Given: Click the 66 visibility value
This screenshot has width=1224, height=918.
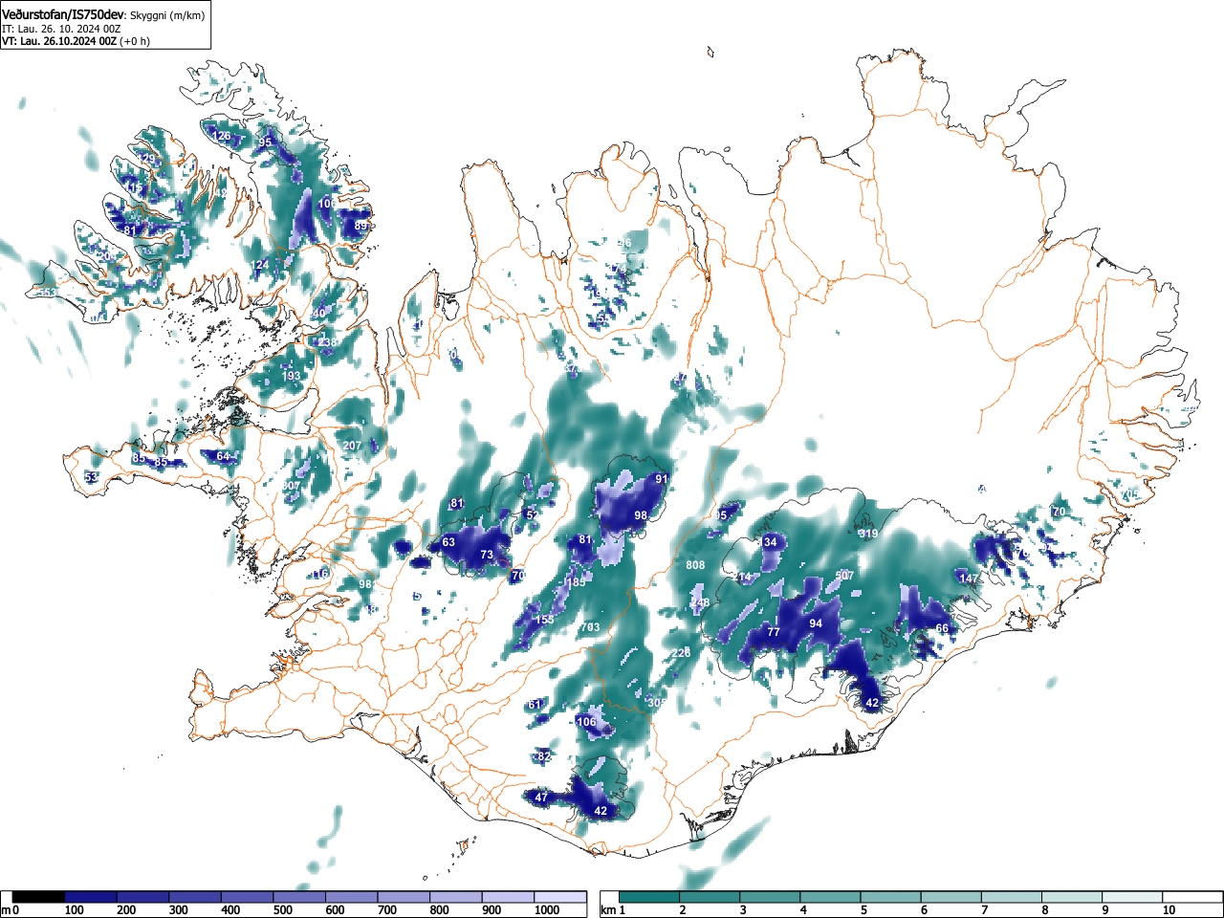Looking at the screenshot, I should point(942,628).
